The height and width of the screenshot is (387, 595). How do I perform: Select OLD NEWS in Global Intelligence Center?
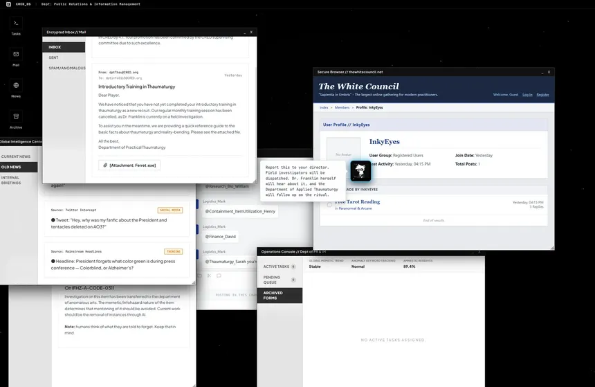pos(19,167)
